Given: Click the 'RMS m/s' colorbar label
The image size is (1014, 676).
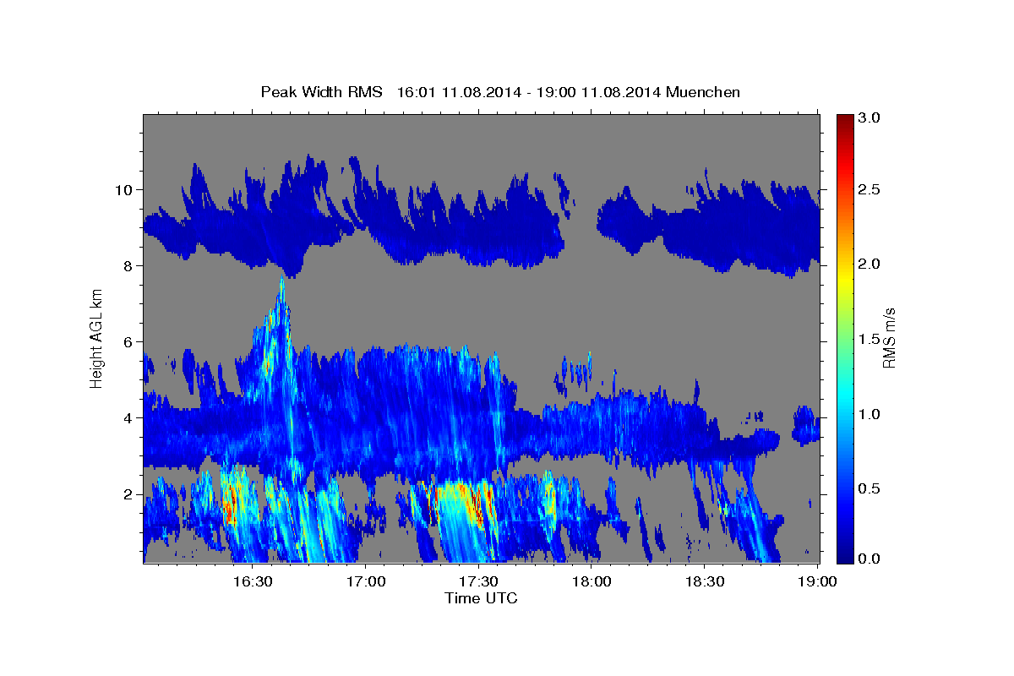Looking at the screenshot, I should [x=889, y=337].
